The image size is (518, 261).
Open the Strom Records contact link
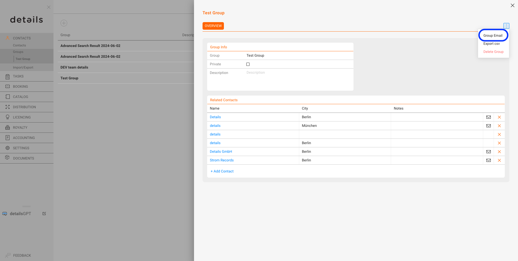click(222, 160)
